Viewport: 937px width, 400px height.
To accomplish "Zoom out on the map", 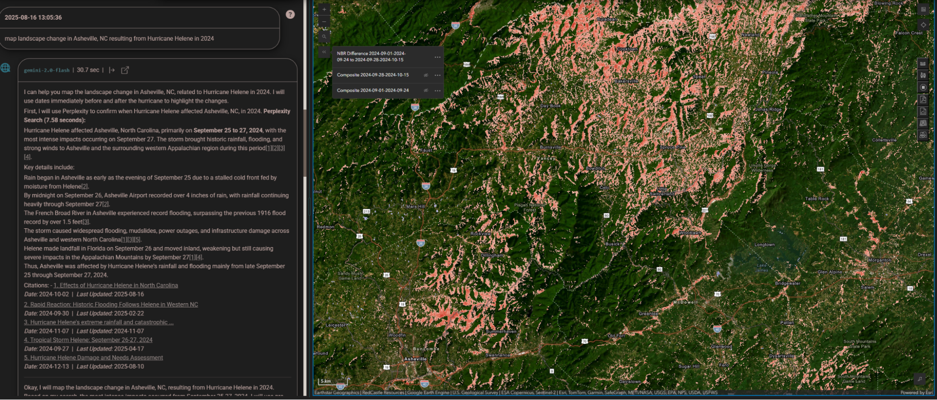I will (324, 22).
